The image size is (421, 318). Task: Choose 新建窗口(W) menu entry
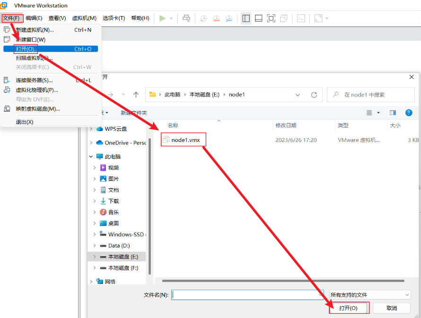tap(51, 39)
